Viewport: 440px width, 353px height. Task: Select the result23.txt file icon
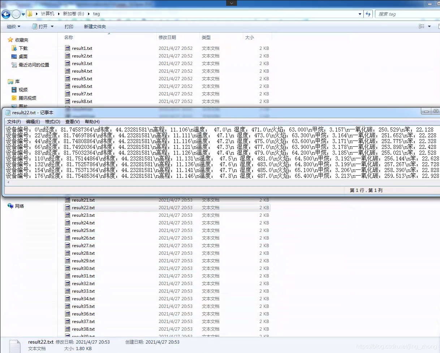coord(68,215)
